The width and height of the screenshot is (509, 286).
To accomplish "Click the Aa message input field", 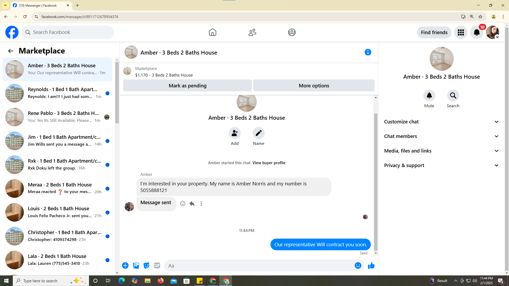I will point(260,266).
